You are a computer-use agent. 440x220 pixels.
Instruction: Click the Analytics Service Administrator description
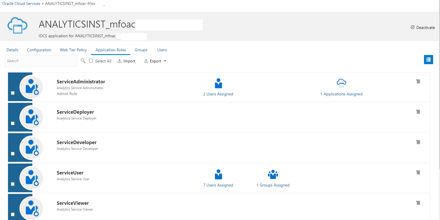pyautogui.click(x=80, y=88)
